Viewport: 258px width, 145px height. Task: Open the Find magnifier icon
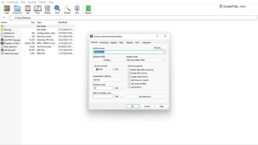click(57, 9)
